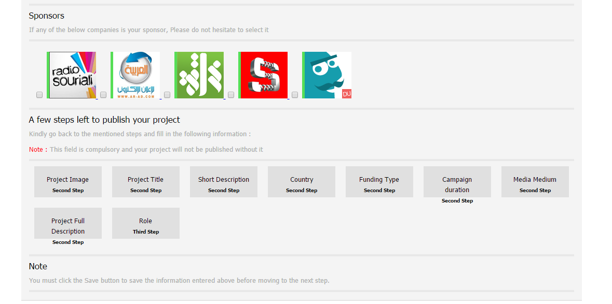This screenshot has width=612, height=304.
Task: Tick the checkbox for red S sponsor
Action: coord(231,95)
